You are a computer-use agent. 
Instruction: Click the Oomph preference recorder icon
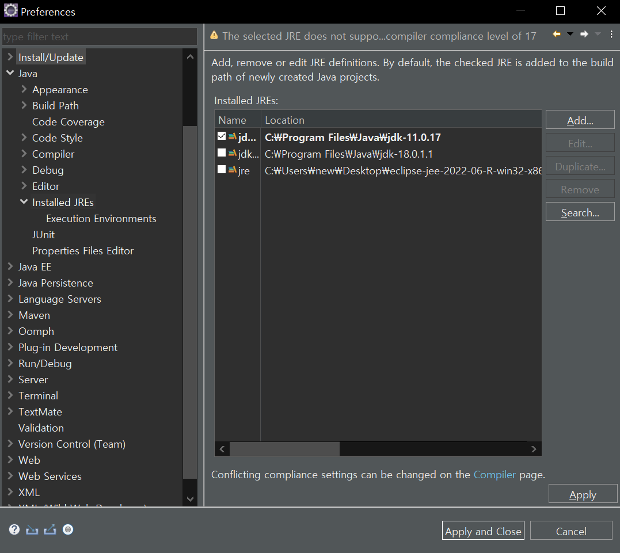(68, 529)
